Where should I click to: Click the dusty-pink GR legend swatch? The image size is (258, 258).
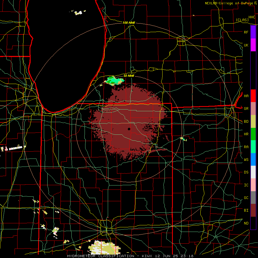(253, 109)
